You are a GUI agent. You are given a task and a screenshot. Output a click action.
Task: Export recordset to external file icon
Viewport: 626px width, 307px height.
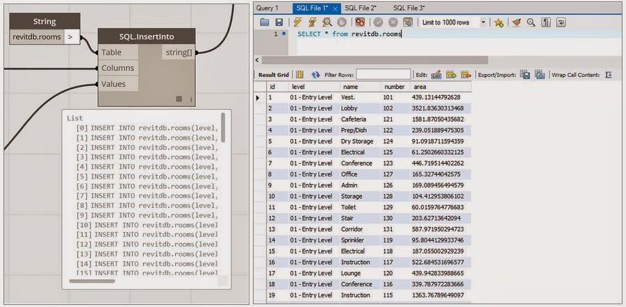click(x=525, y=74)
